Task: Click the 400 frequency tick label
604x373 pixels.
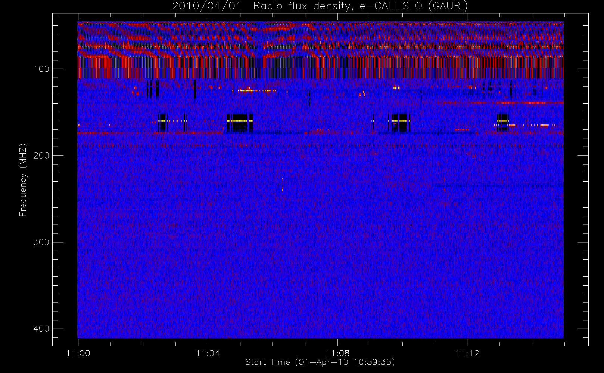Action: pyautogui.click(x=41, y=329)
